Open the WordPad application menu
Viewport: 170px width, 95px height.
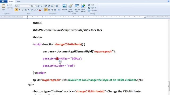click(4, 1)
